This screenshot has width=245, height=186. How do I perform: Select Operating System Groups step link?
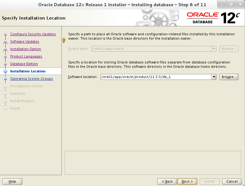click(x=31, y=79)
